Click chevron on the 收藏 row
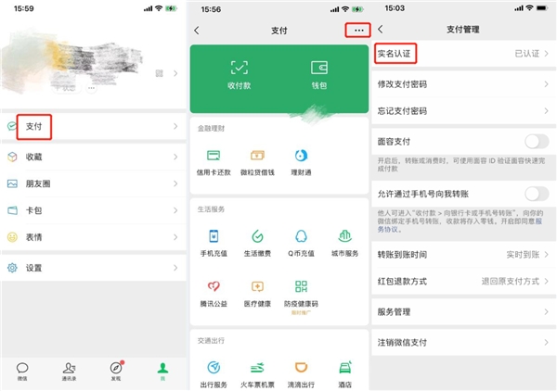The image size is (557, 391). tap(175, 157)
